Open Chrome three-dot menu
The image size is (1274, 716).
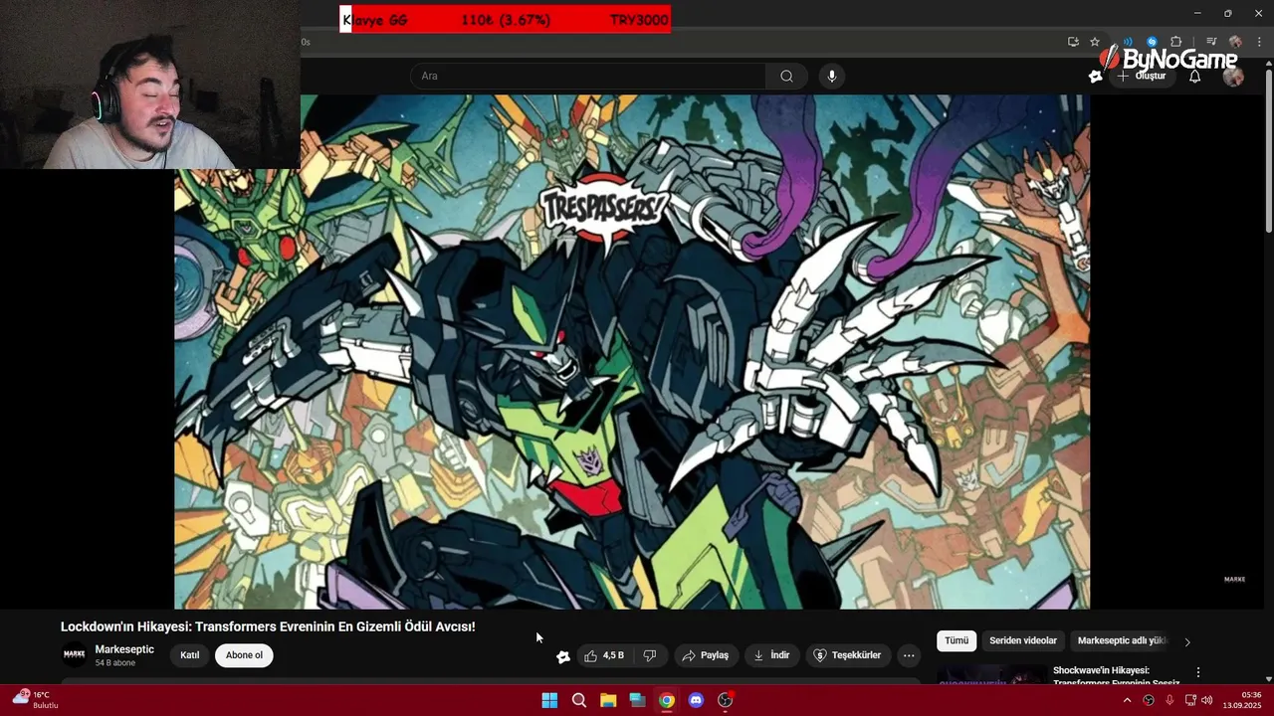click(x=1259, y=42)
